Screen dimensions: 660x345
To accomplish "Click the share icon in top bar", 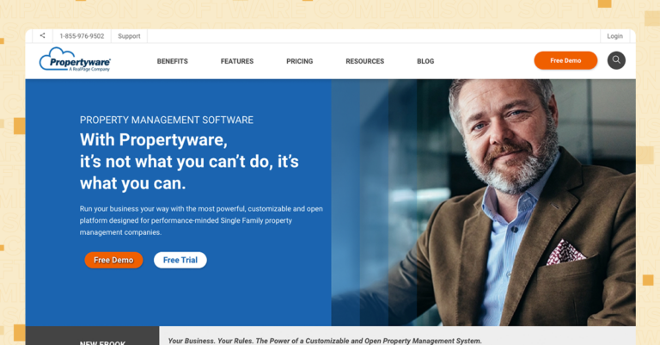I will tap(42, 36).
